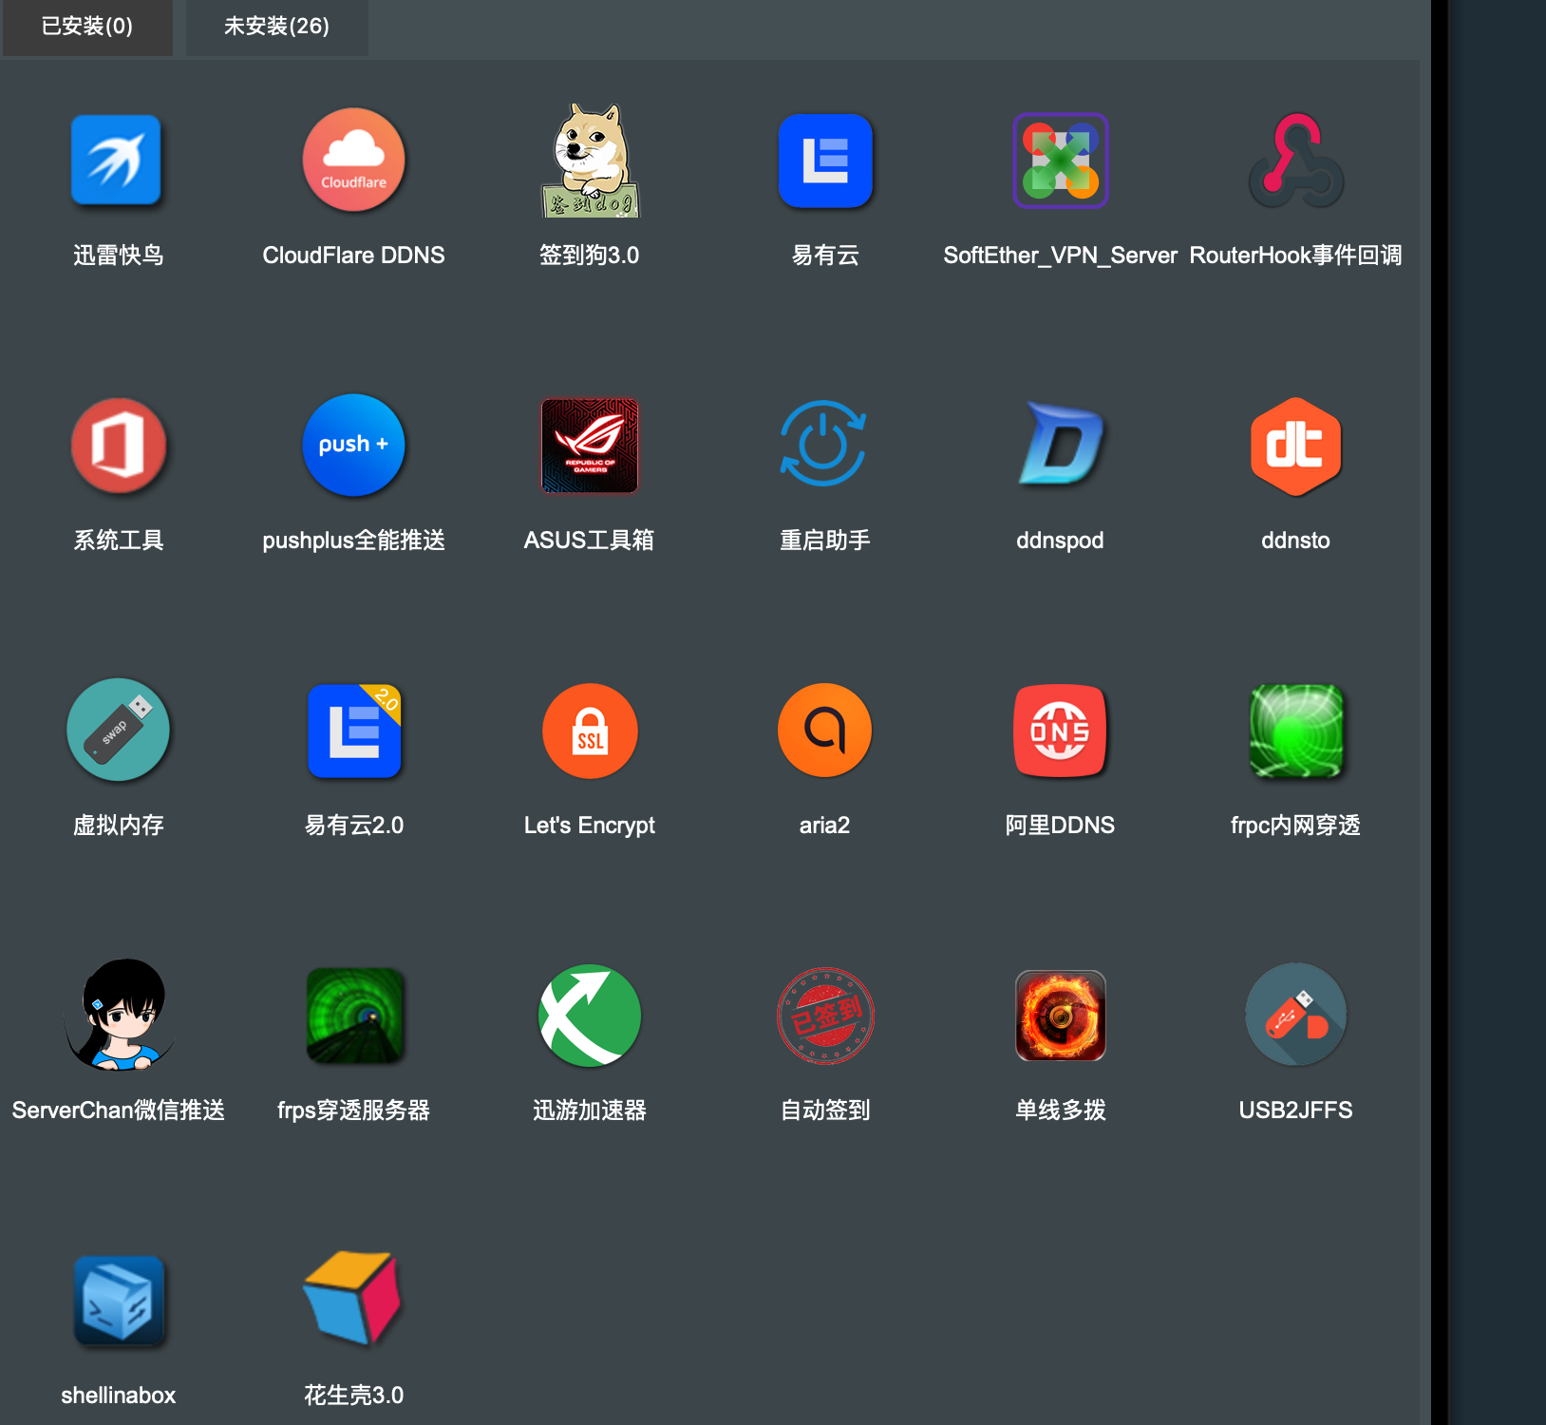Screen dimensions: 1546x1425
Task: Open pushplus全能推送 blue push icon
Action: (x=353, y=445)
